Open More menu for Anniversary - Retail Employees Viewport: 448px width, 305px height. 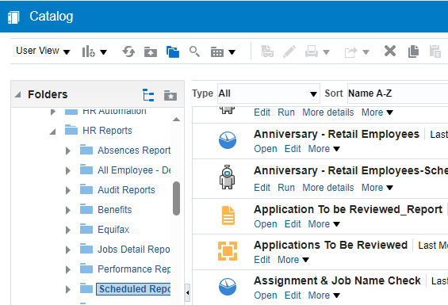pos(324,149)
